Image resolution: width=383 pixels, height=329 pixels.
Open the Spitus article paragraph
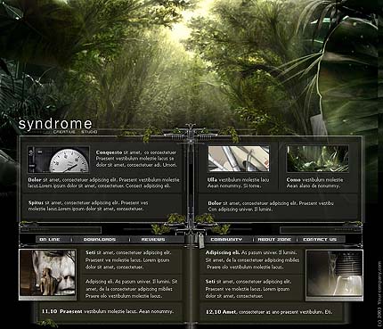(x=88, y=206)
